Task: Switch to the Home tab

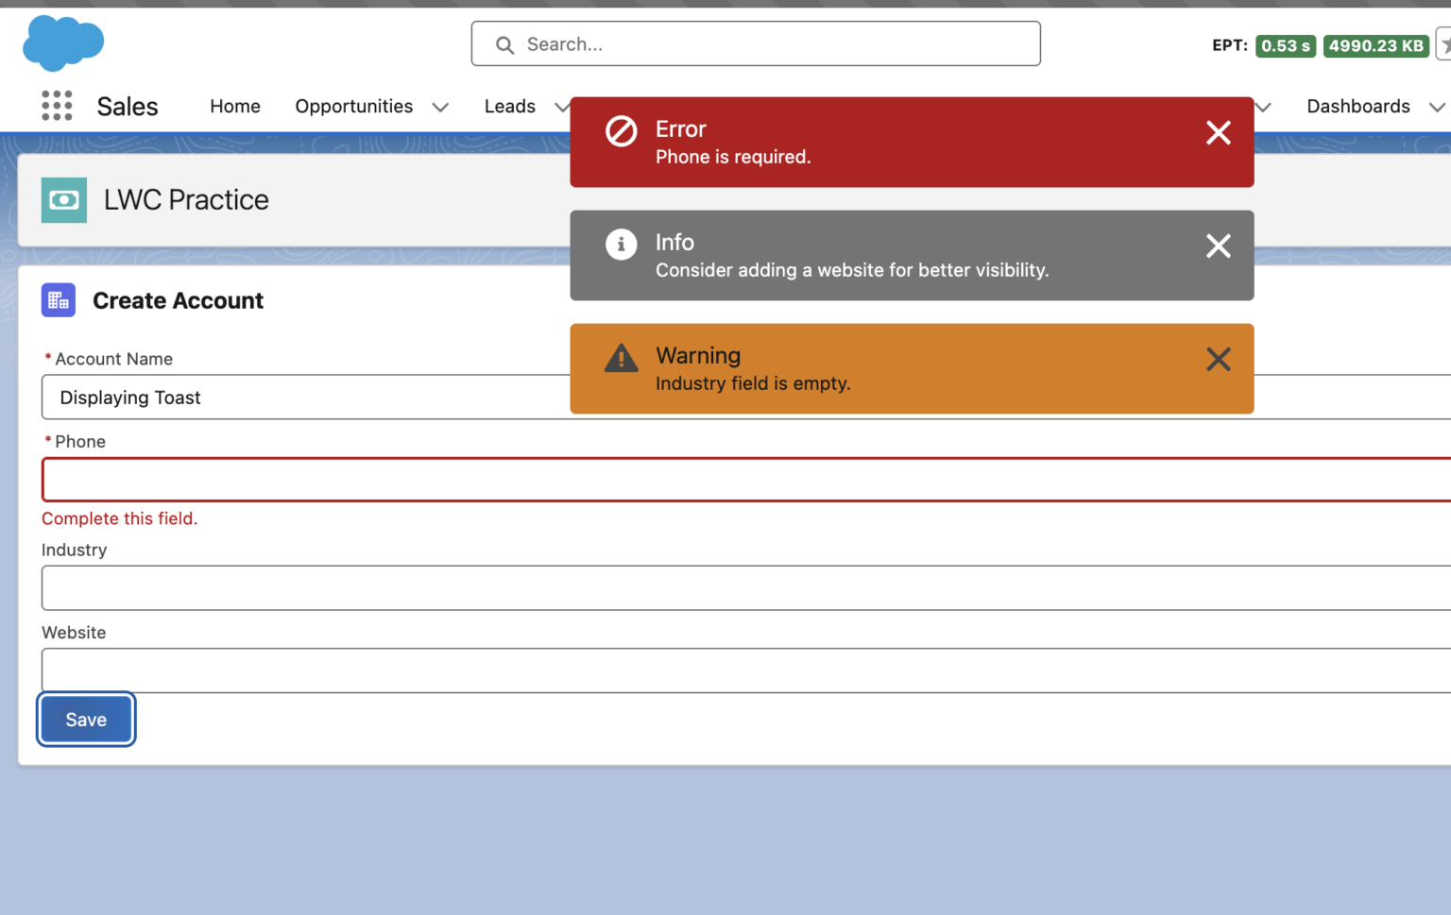Action: (234, 106)
